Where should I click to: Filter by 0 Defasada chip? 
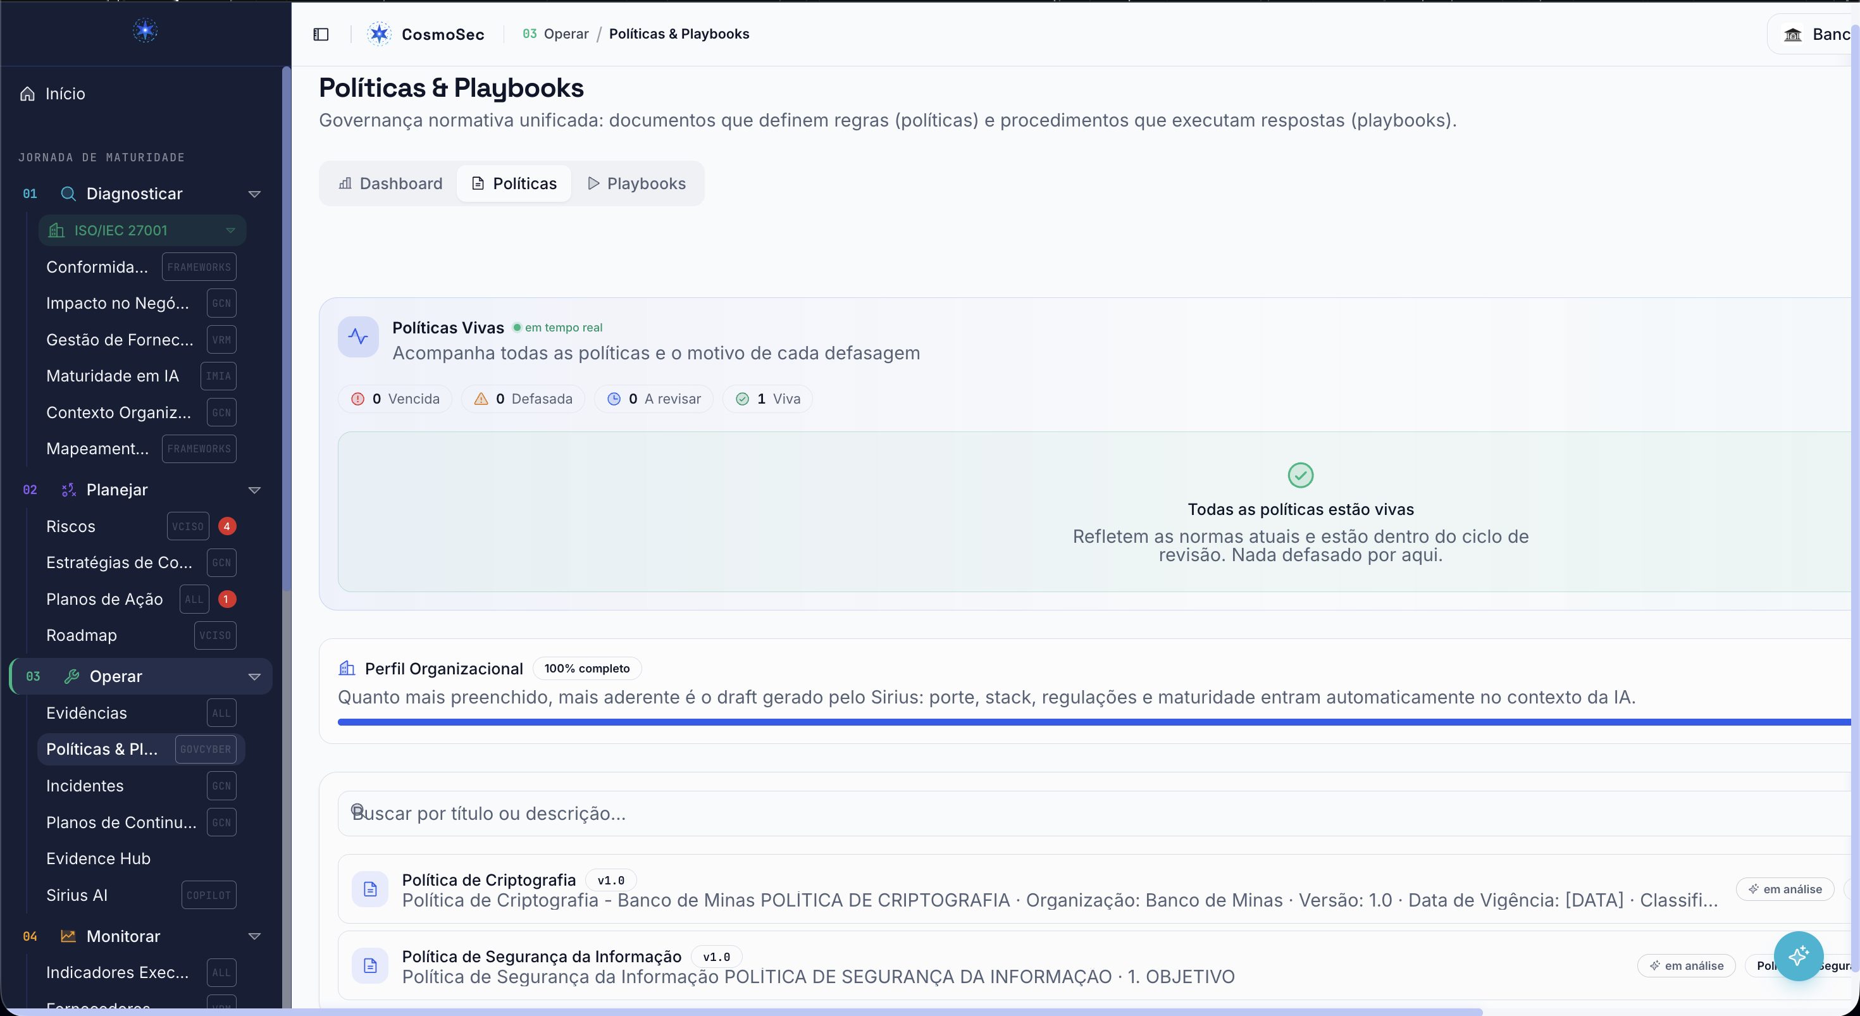tap(523, 399)
